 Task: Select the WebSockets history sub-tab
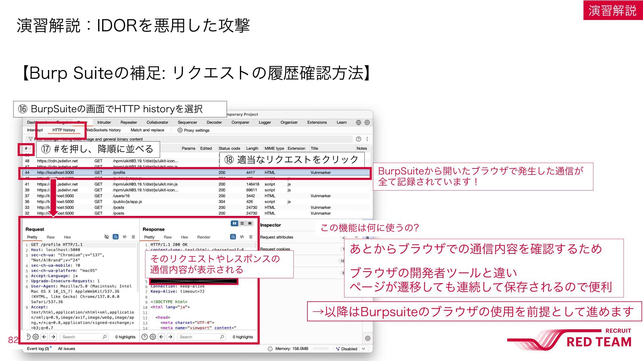[103, 130]
